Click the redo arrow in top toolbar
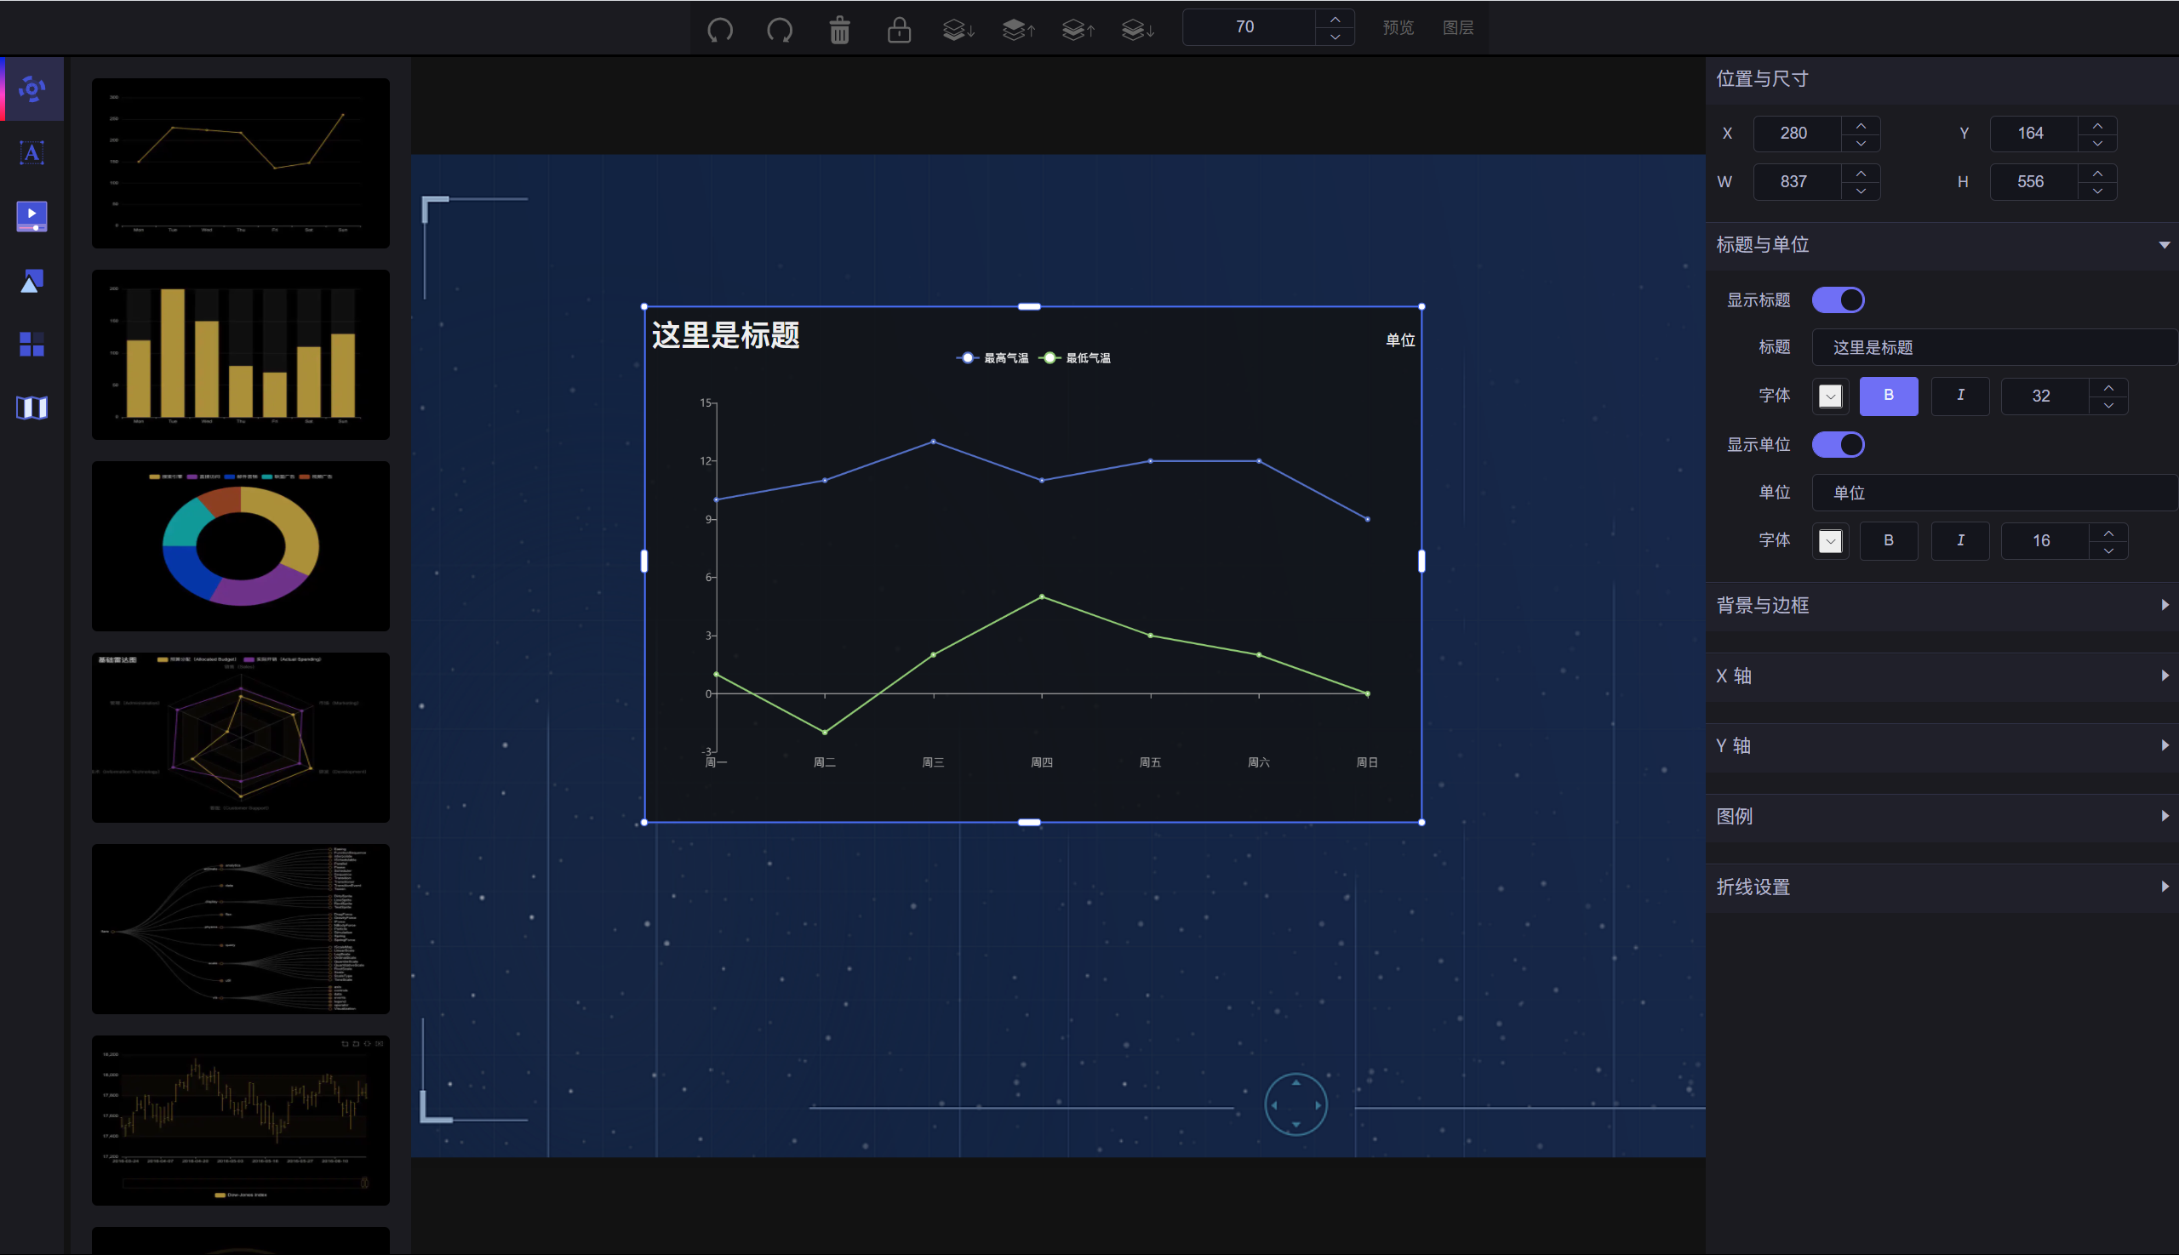This screenshot has height=1255, width=2179. coord(780,30)
